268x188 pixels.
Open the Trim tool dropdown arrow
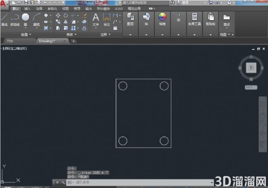(78, 16)
